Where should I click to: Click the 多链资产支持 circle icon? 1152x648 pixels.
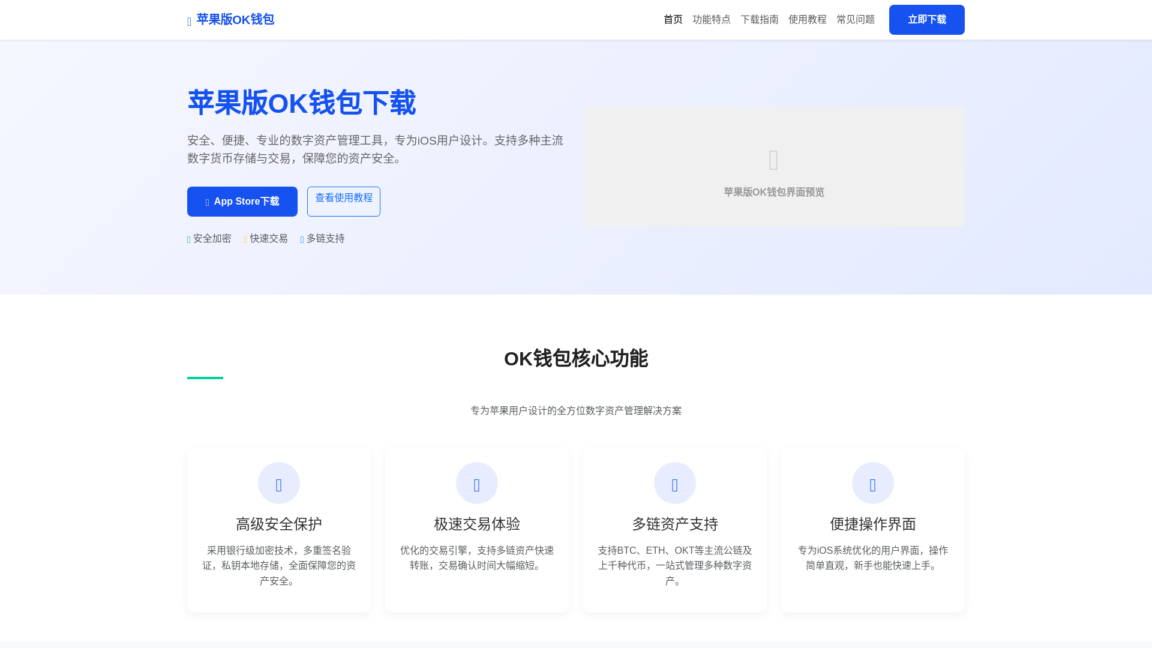pos(675,483)
